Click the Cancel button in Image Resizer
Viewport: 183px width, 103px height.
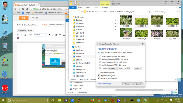[138, 84]
